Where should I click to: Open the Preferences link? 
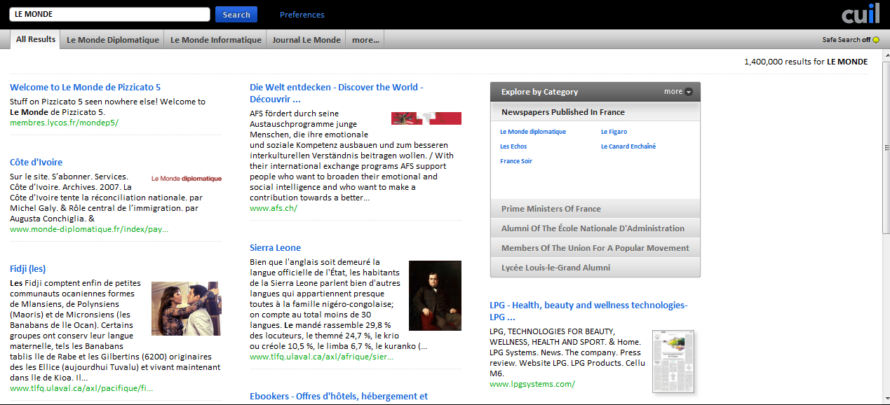302,15
